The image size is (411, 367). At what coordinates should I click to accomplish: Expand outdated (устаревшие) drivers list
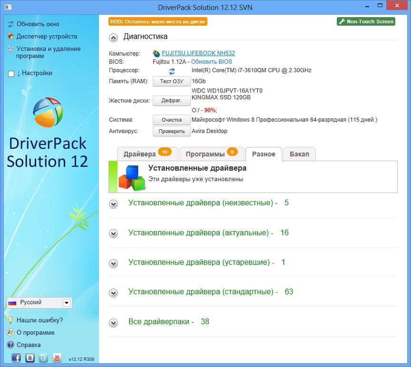(x=113, y=263)
